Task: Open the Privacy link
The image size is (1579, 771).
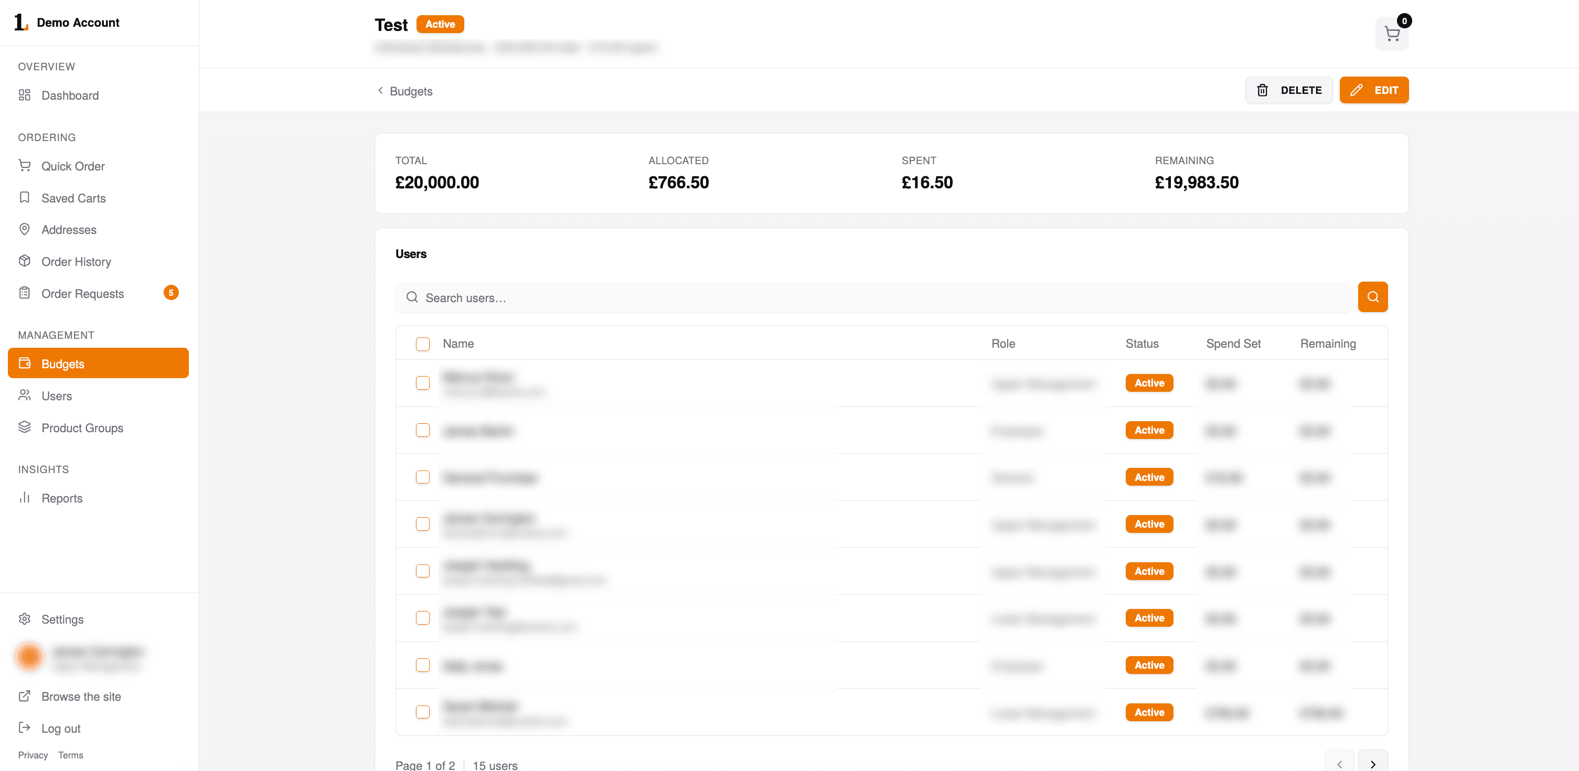Action: (x=33, y=755)
